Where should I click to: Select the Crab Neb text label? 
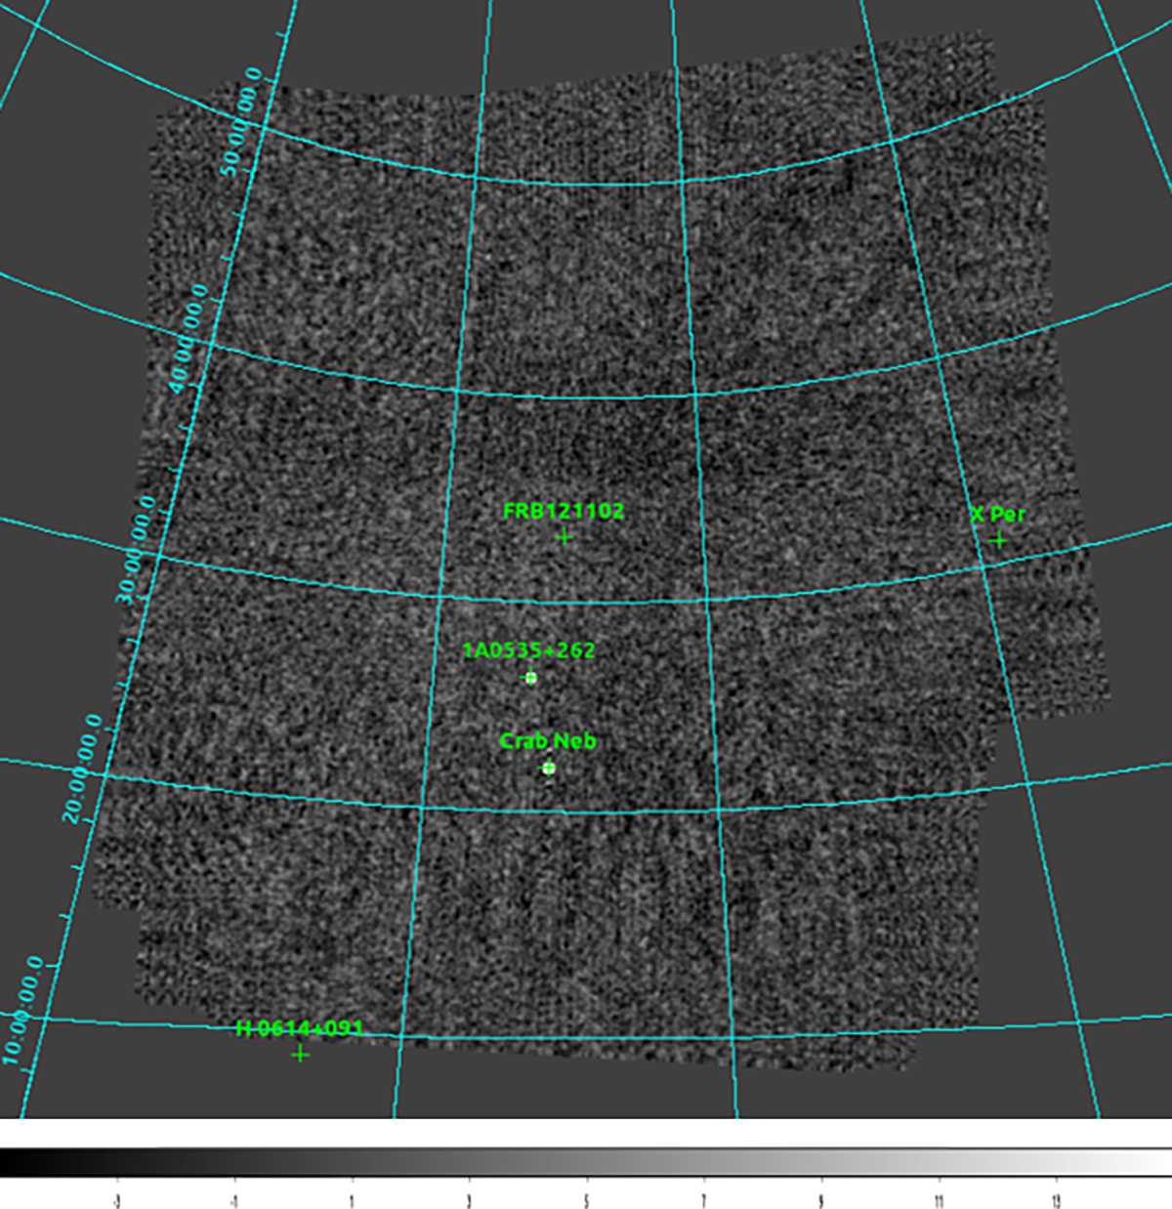pyautogui.click(x=547, y=741)
